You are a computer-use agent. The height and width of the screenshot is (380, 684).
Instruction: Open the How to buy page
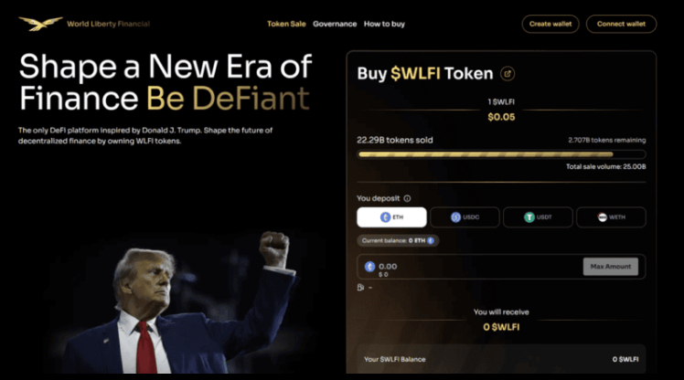[384, 24]
